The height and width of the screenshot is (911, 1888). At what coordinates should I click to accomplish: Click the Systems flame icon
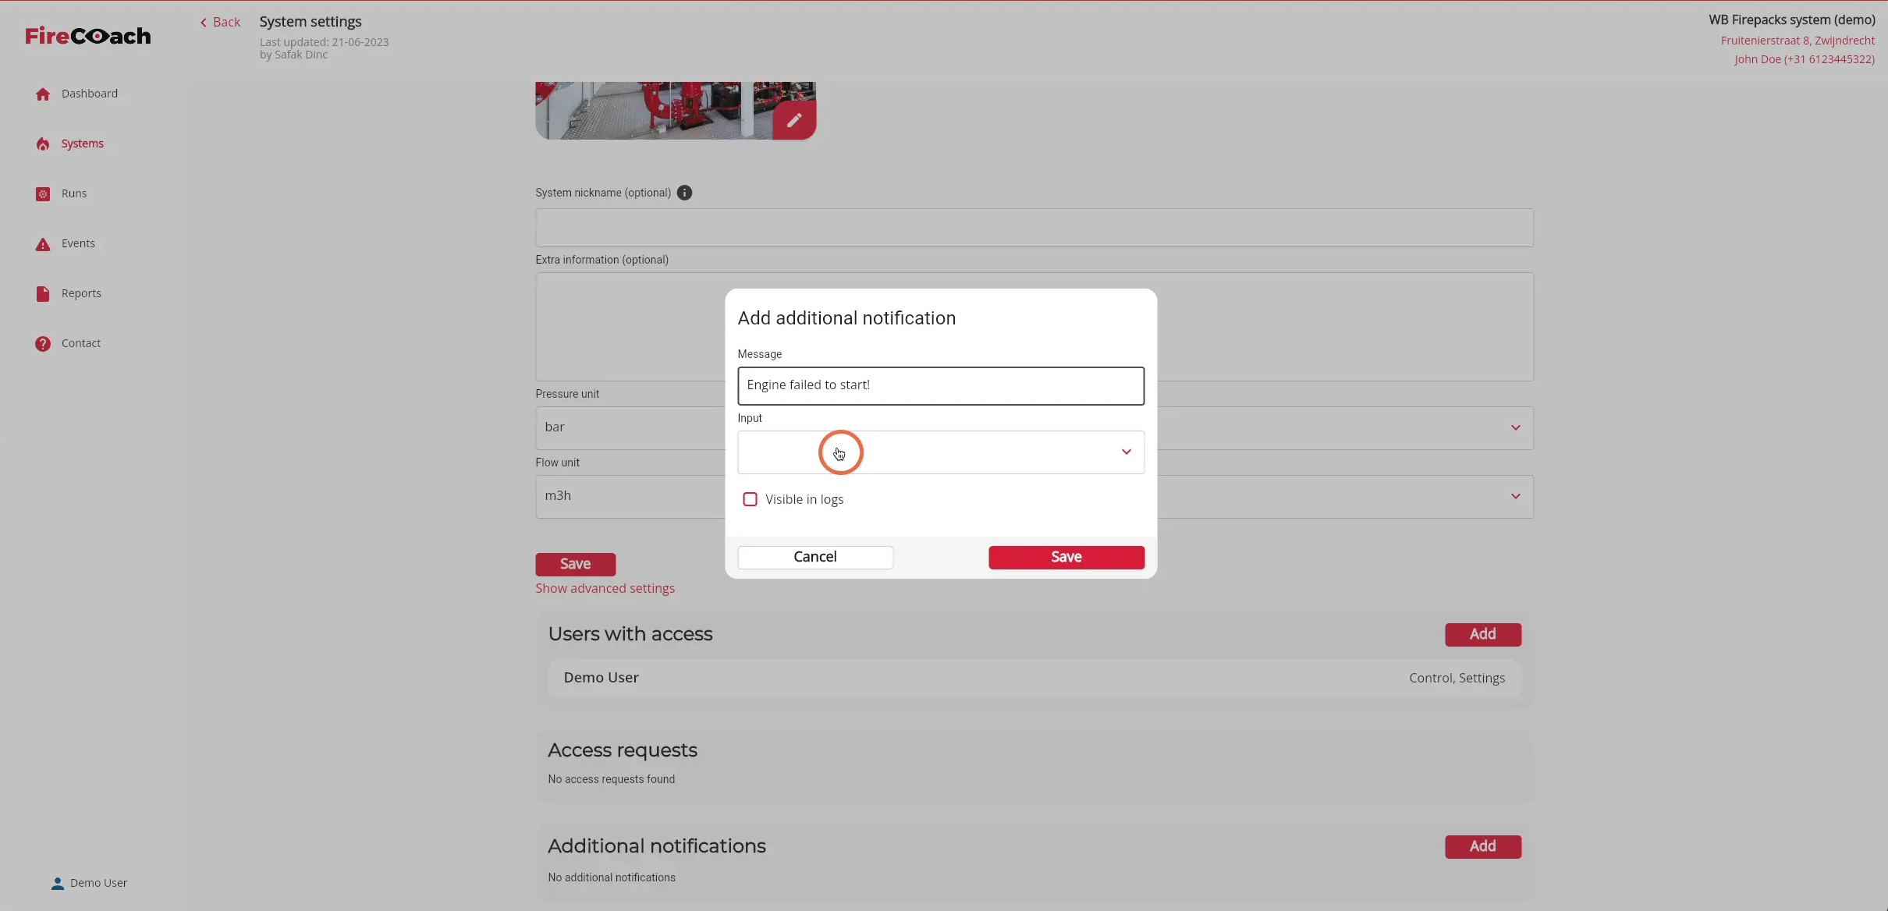(43, 144)
